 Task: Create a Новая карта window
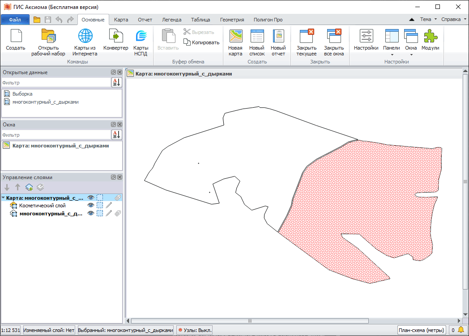[235, 42]
